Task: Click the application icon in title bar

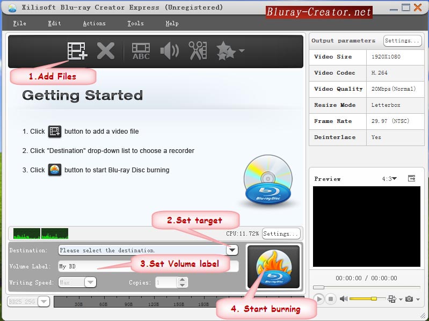Action: click(12, 8)
